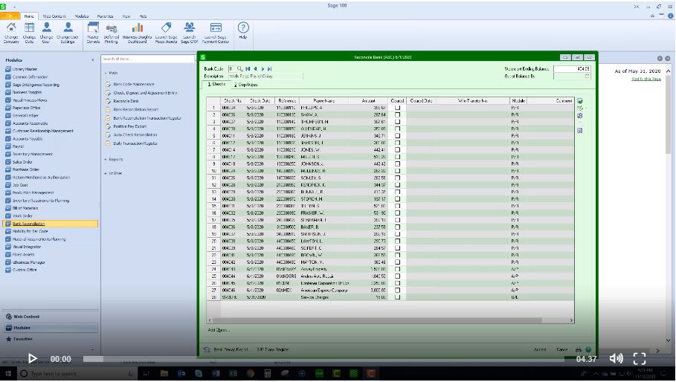This screenshot has height=382, width=676.
Task: Tick the Cleared box for check 004037
Action: (397, 121)
